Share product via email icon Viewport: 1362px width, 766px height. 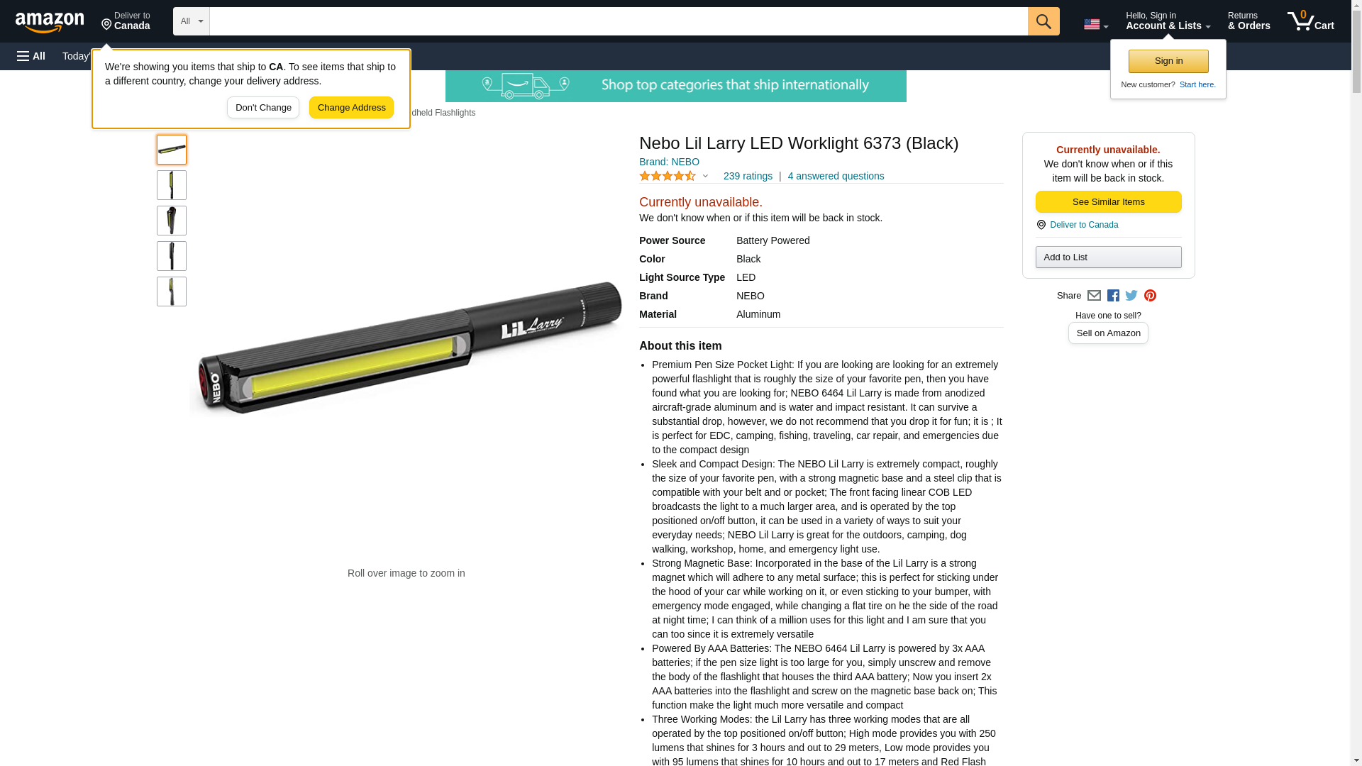[1094, 296]
